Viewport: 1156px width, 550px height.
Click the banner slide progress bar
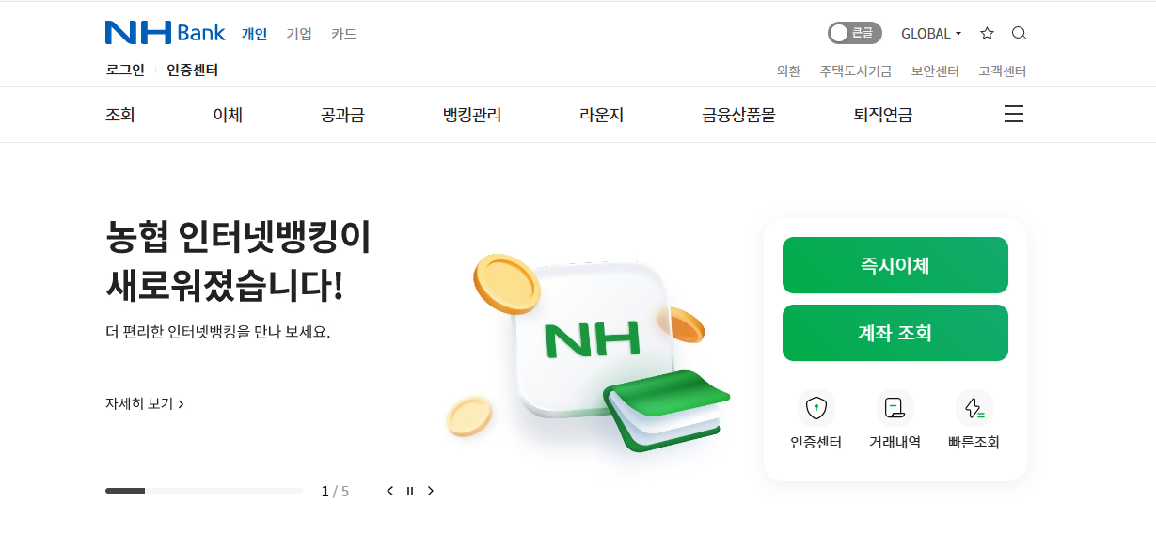[x=204, y=491]
